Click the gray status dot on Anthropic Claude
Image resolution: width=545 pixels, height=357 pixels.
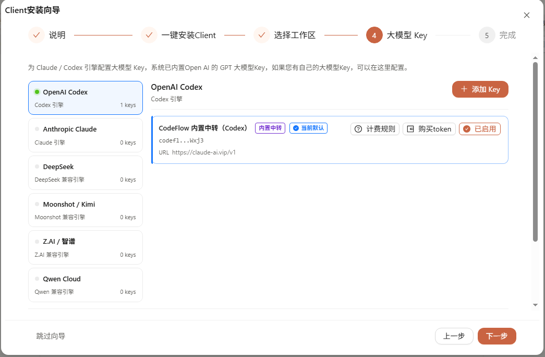point(37,129)
